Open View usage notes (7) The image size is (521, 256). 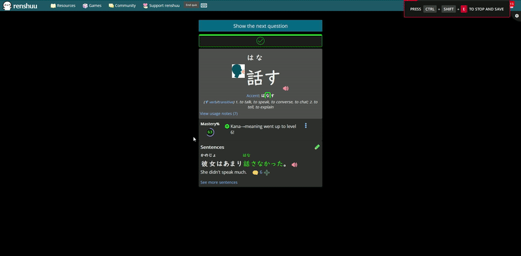(x=219, y=114)
